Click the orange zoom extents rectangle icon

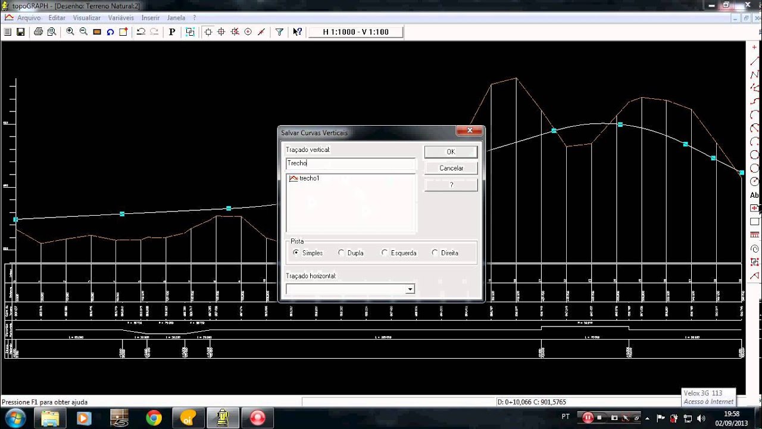(x=97, y=32)
